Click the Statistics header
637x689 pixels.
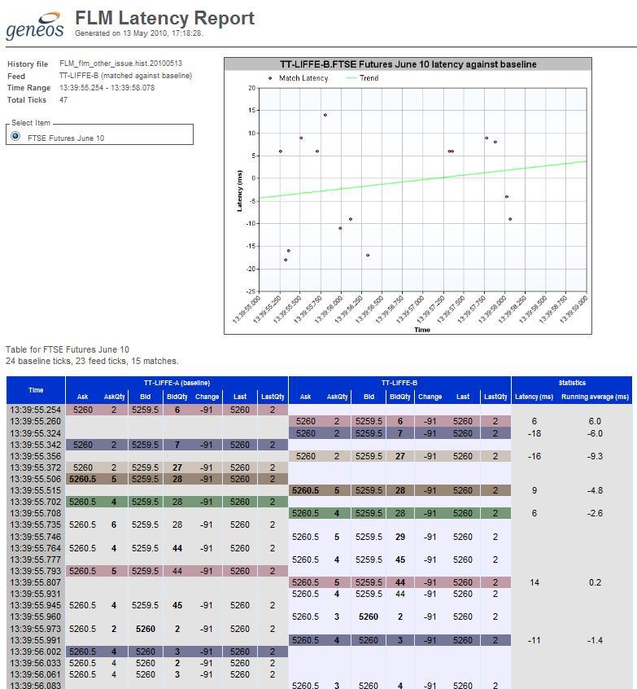[572, 383]
